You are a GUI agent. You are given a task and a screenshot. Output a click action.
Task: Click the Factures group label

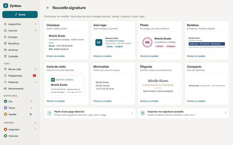pos(13,136)
